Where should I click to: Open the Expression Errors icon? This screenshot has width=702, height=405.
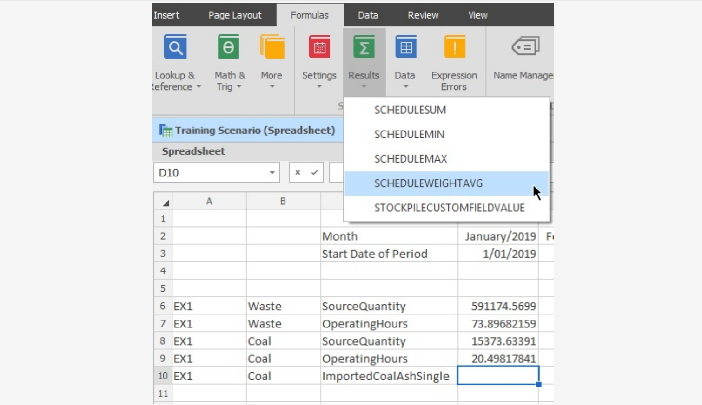point(454,46)
